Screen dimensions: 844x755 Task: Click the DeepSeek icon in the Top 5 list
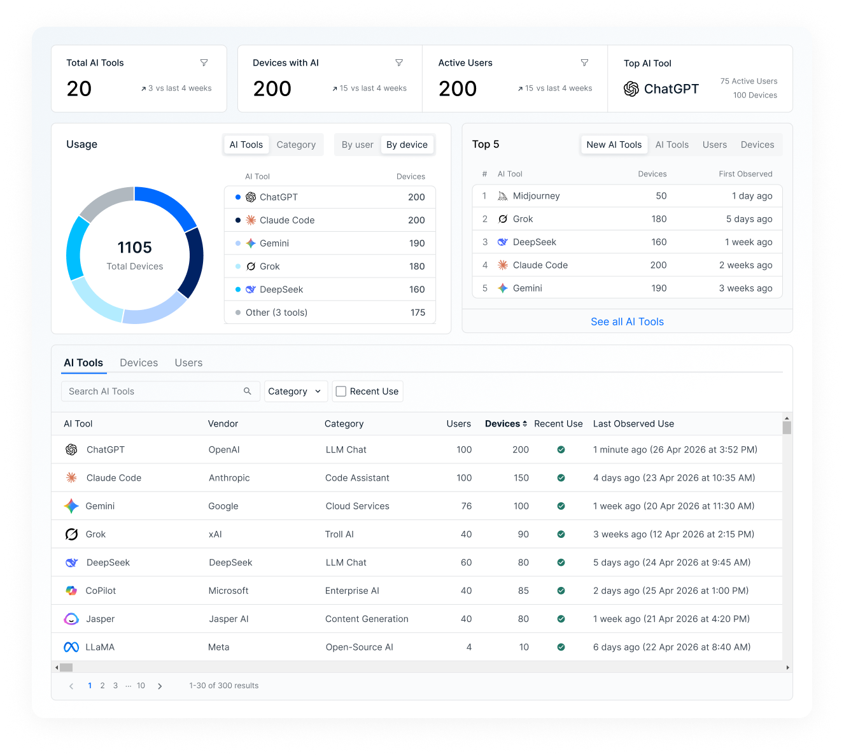(503, 242)
